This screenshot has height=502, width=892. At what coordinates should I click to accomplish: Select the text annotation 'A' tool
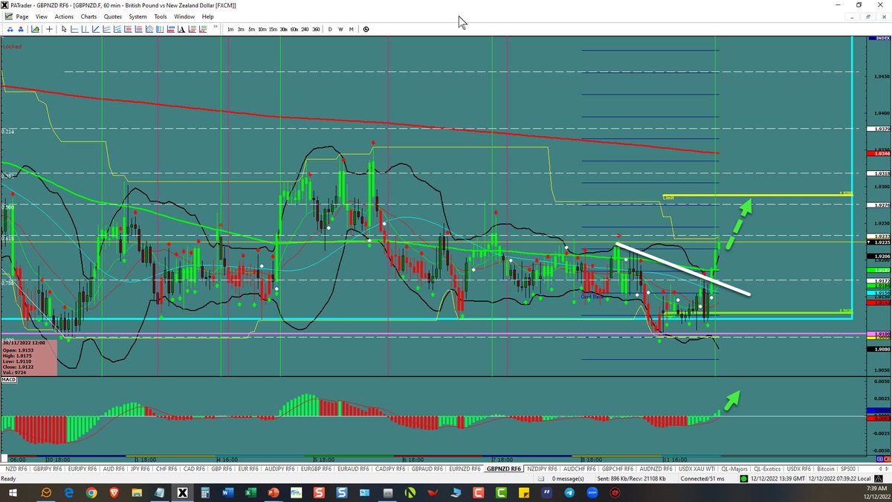click(x=181, y=29)
